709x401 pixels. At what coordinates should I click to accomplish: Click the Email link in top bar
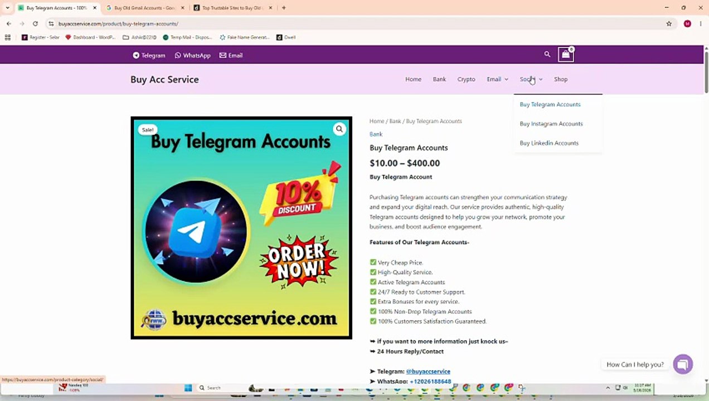click(x=231, y=55)
